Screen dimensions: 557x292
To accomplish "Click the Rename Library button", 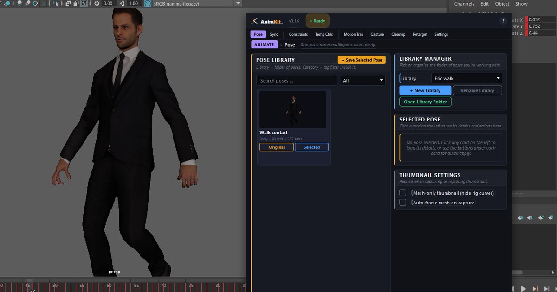I will tap(478, 90).
